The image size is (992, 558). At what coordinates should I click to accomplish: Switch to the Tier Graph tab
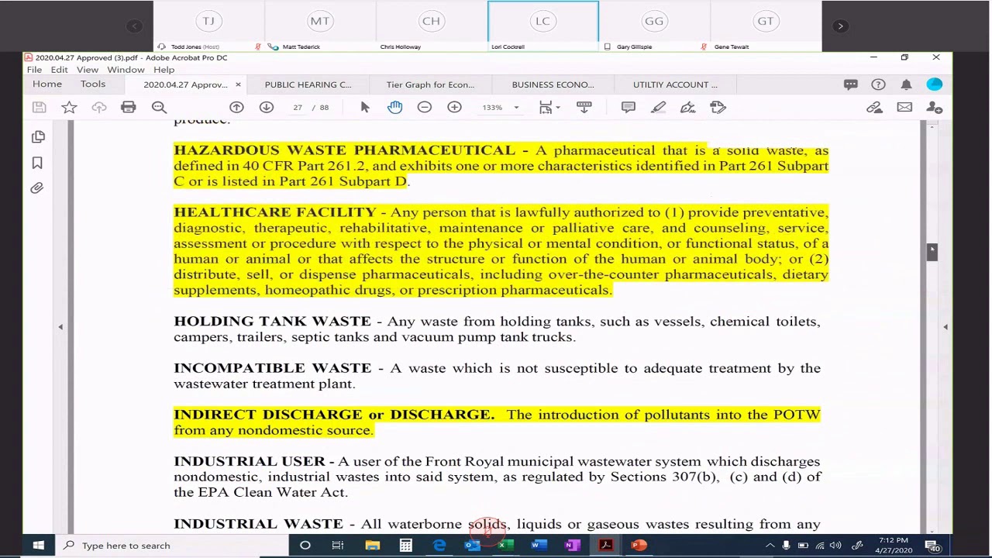pos(430,84)
